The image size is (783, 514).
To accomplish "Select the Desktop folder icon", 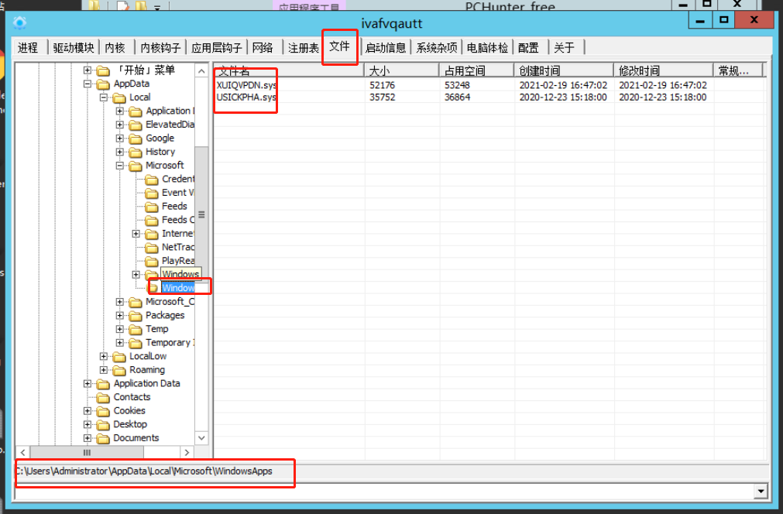I will (103, 424).
